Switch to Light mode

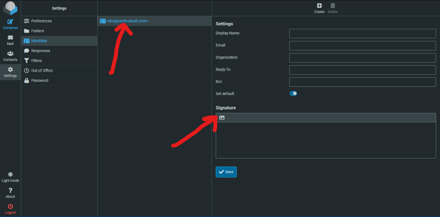10,174
